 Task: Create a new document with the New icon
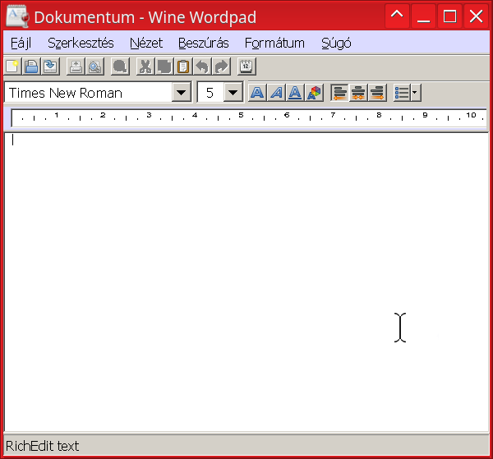click(12, 67)
